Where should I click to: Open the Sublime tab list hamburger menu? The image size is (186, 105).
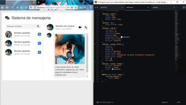[184, 7]
